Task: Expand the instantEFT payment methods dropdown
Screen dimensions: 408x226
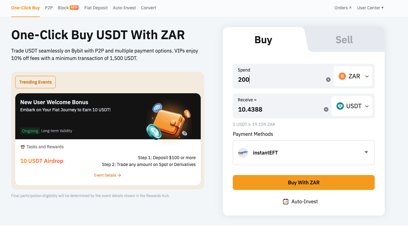Action: point(366,152)
